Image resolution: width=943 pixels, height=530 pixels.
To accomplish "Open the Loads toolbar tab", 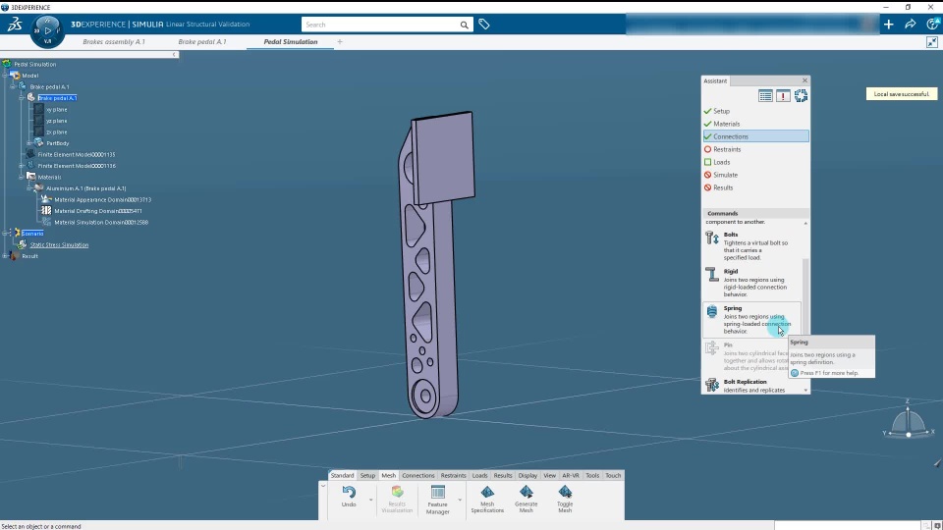I will click(480, 475).
